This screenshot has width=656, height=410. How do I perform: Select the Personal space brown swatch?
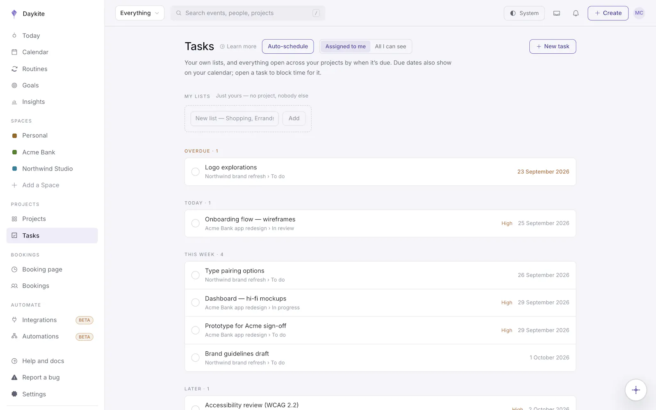pos(14,136)
